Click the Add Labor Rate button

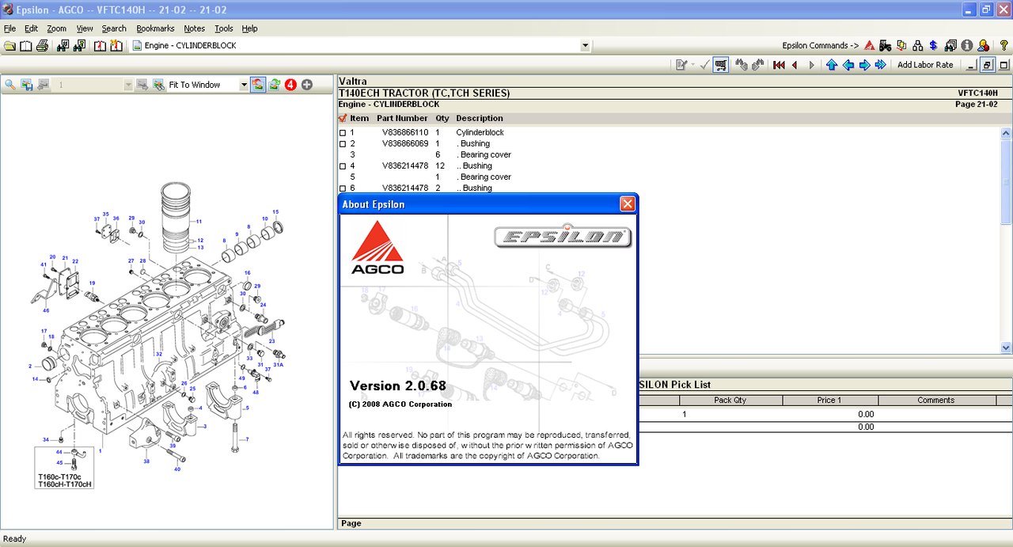[x=925, y=65]
